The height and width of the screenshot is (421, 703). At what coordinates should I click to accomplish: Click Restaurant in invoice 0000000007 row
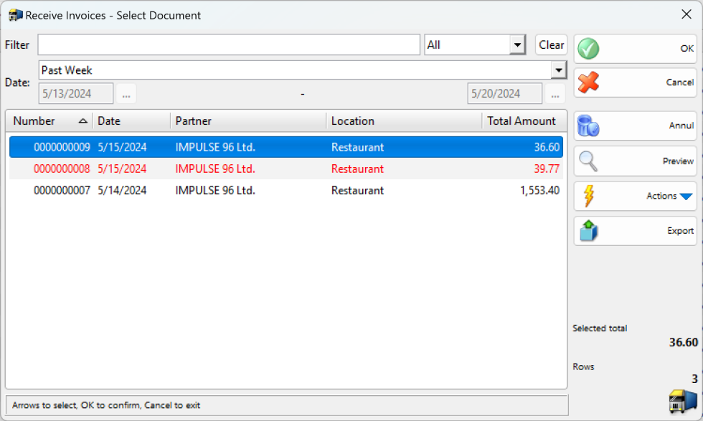click(x=357, y=191)
